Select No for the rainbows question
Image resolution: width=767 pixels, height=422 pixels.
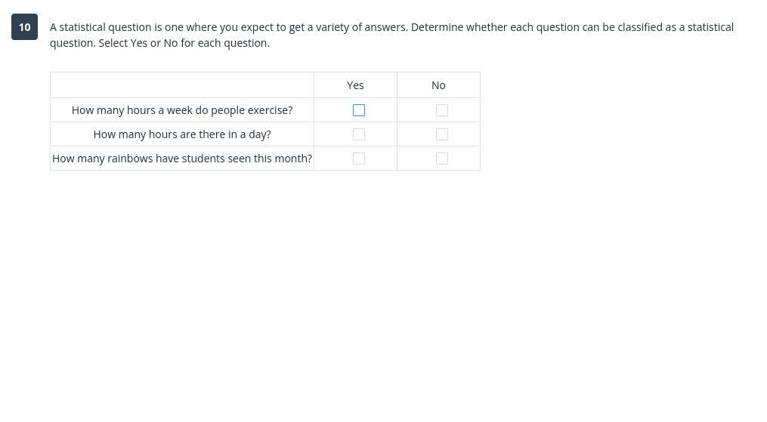(442, 159)
